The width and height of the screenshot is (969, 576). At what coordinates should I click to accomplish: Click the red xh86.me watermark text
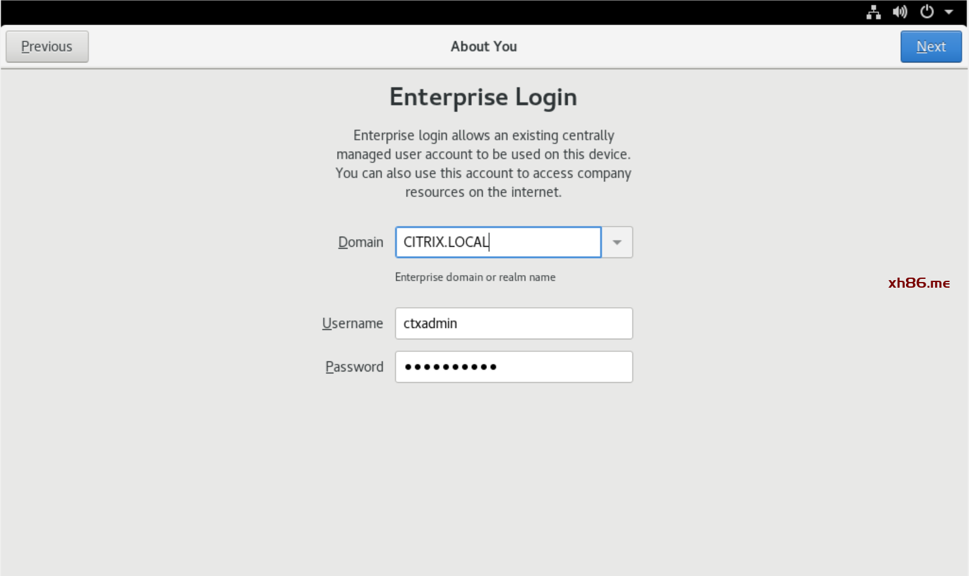[919, 283]
